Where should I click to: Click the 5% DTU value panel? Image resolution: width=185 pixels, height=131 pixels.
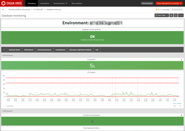click(92, 65)
